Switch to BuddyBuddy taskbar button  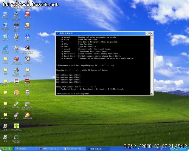tap(26, 149)
